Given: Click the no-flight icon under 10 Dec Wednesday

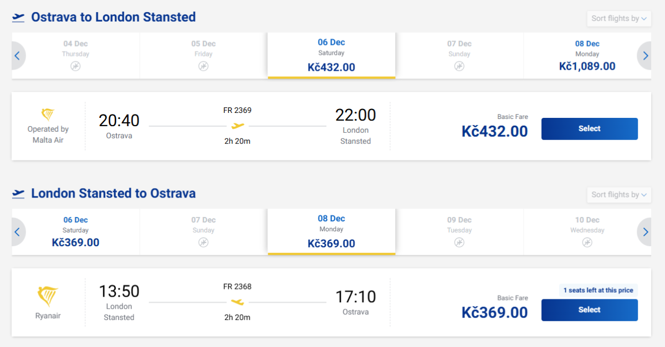Looking at the screenshot, I should point(587,242).
